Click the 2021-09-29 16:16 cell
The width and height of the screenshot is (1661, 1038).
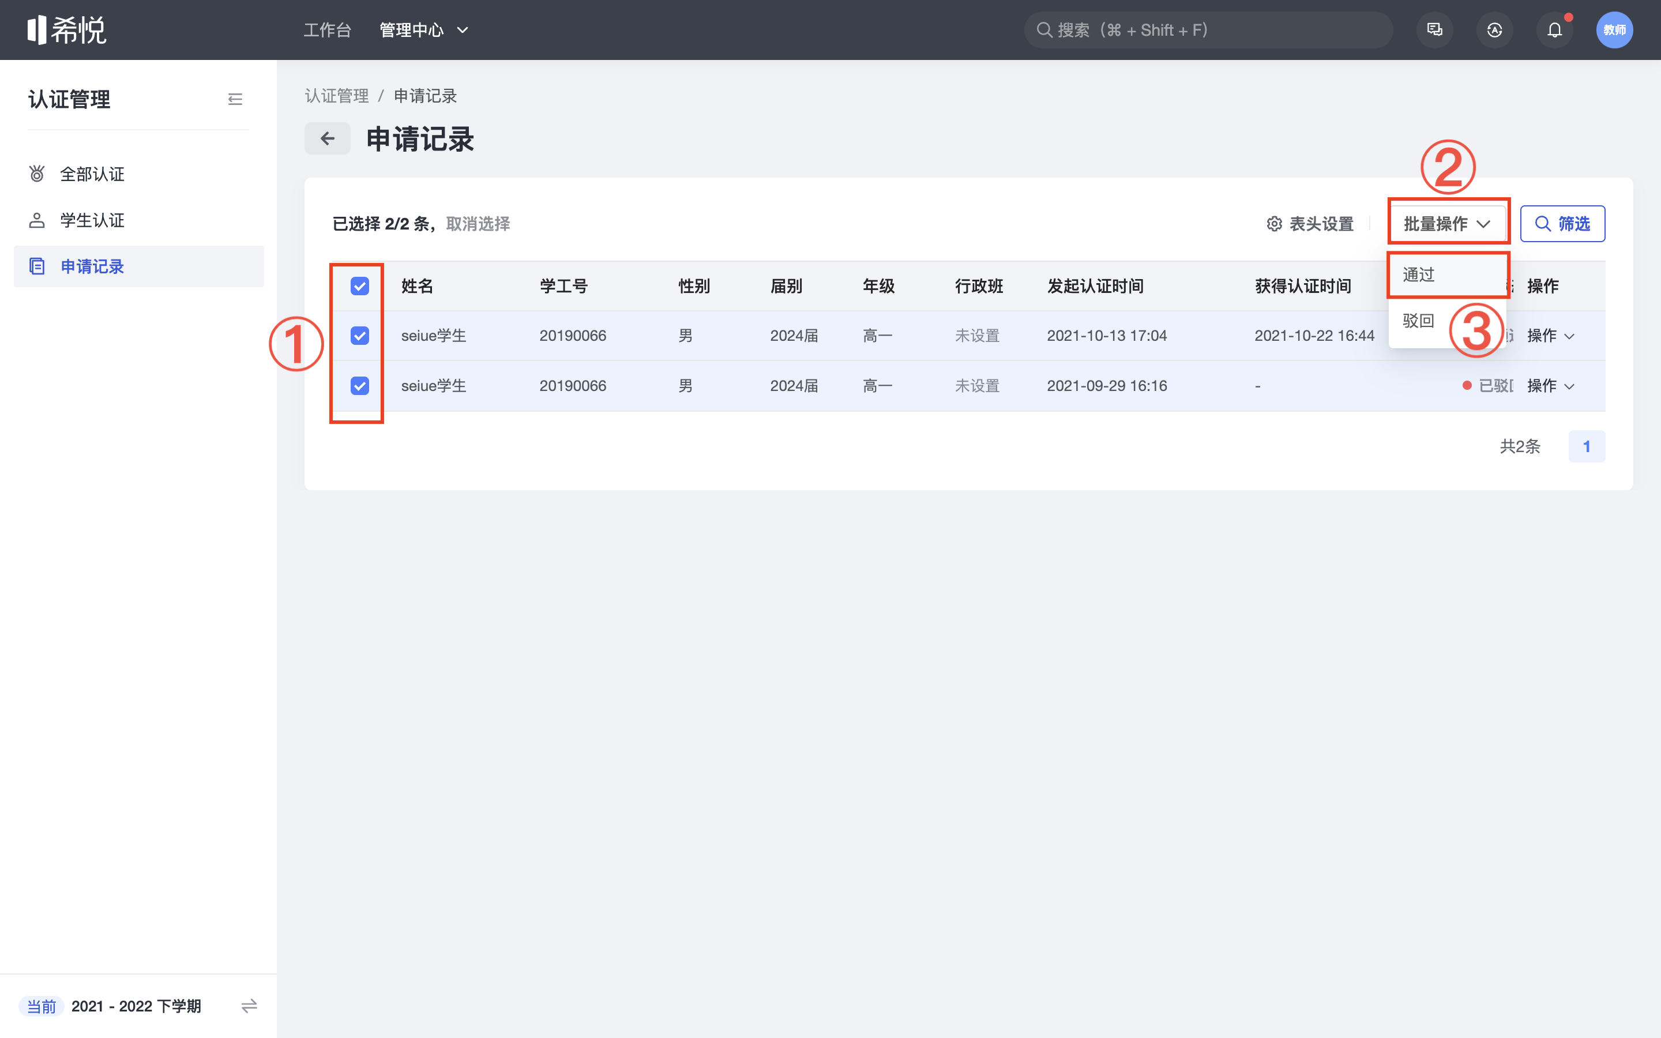coord(1107,386)
